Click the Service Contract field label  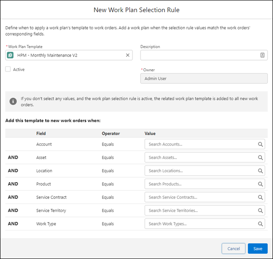51,198
